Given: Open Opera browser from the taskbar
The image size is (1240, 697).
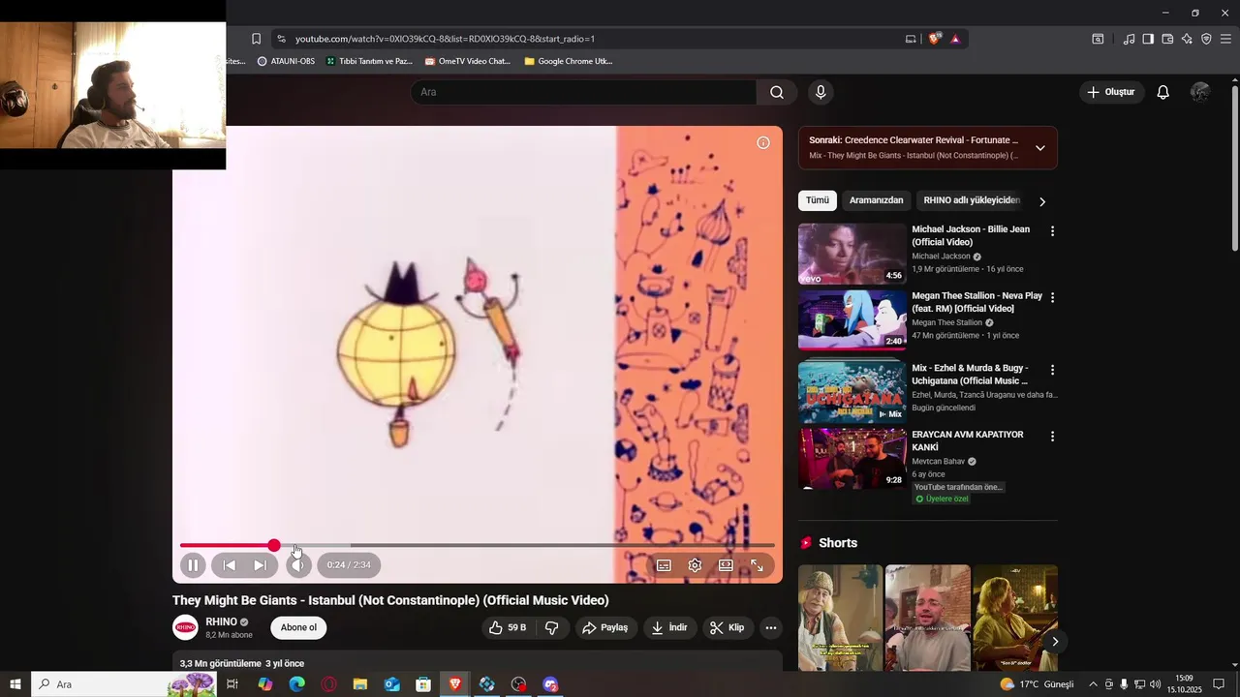Looking at the screenshot, I should tap(328, 684).
